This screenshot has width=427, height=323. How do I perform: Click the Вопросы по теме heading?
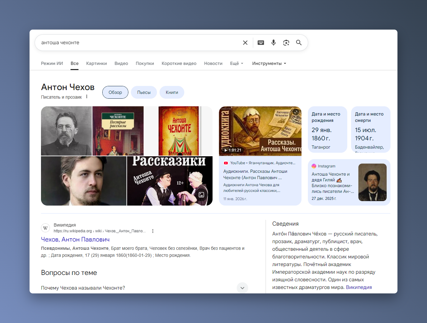click(69, 273)
